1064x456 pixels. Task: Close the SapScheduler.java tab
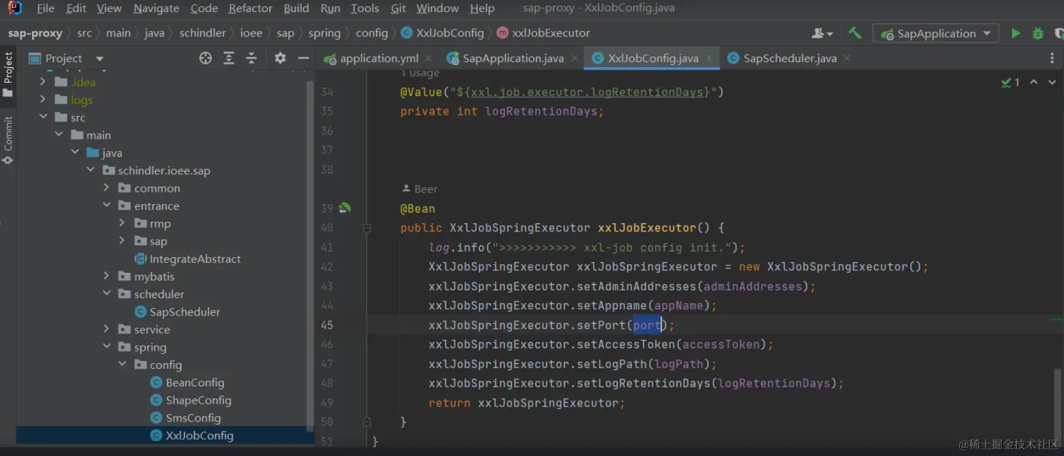(x=847, y=58)
